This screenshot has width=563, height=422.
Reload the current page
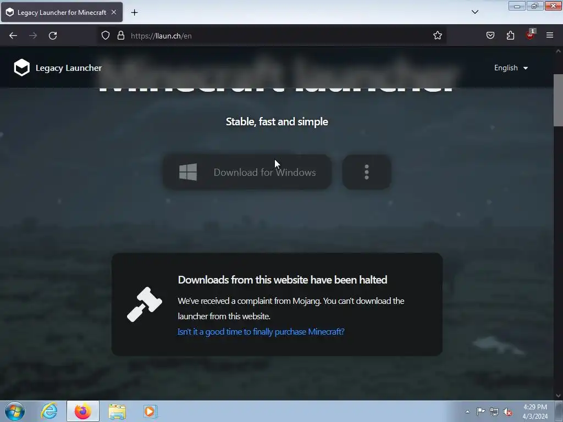click(53, 36)
